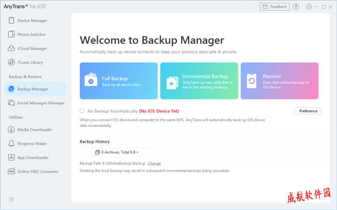Open Device Manager in the sidebar
This screenshot has height=210, width=337.
[x=36, y=20]
